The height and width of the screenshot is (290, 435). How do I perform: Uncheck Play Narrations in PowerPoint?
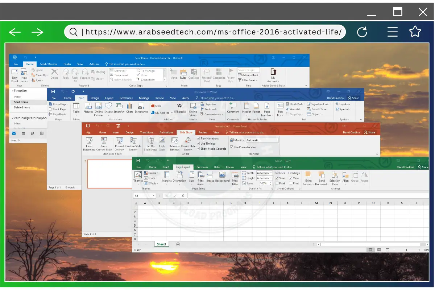coord(198,138)
